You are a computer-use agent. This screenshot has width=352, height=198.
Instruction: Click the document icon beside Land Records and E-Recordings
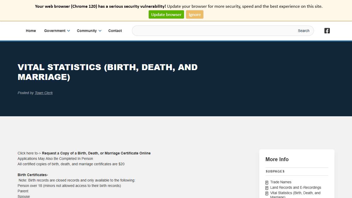pyautogui.click(x=266, y=188)
